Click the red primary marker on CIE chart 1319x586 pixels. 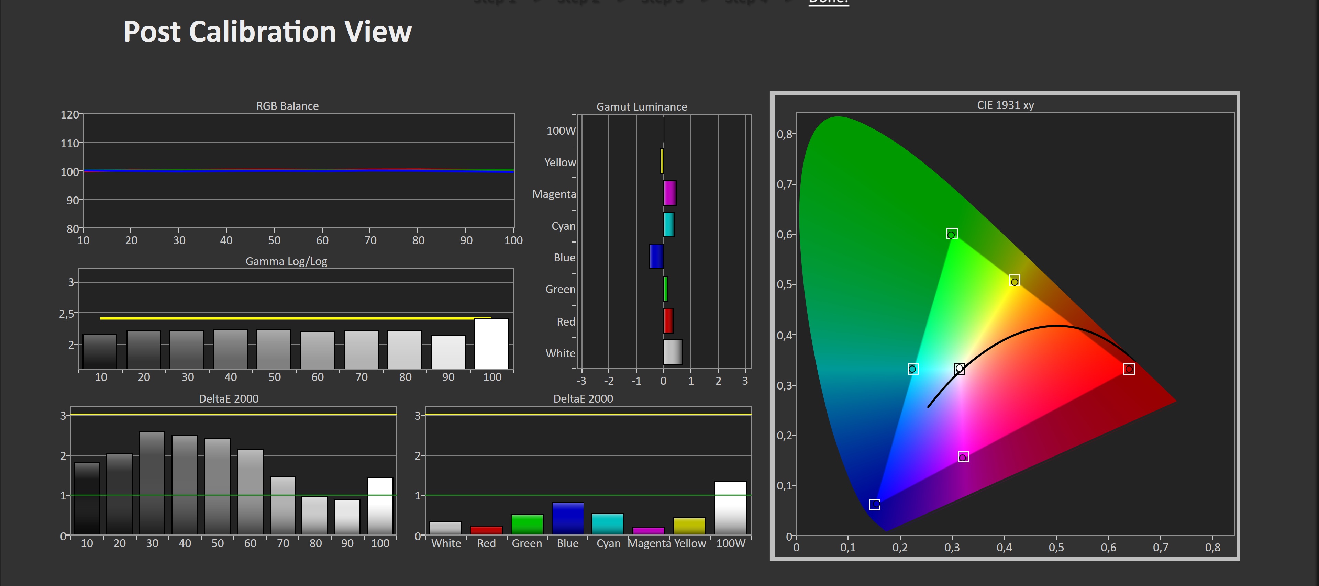1129,369
